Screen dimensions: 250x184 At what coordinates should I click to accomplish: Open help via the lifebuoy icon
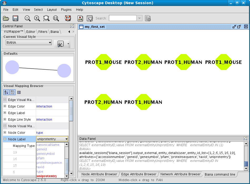[68, 18]
